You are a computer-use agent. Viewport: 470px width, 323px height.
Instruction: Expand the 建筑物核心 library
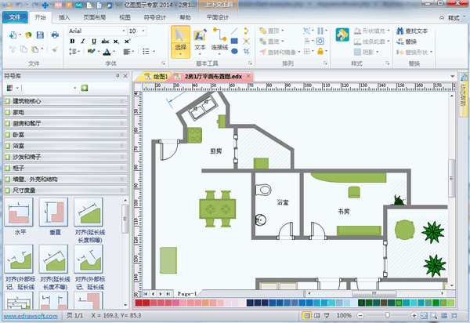pyautogui.click(x=67, y=101)
